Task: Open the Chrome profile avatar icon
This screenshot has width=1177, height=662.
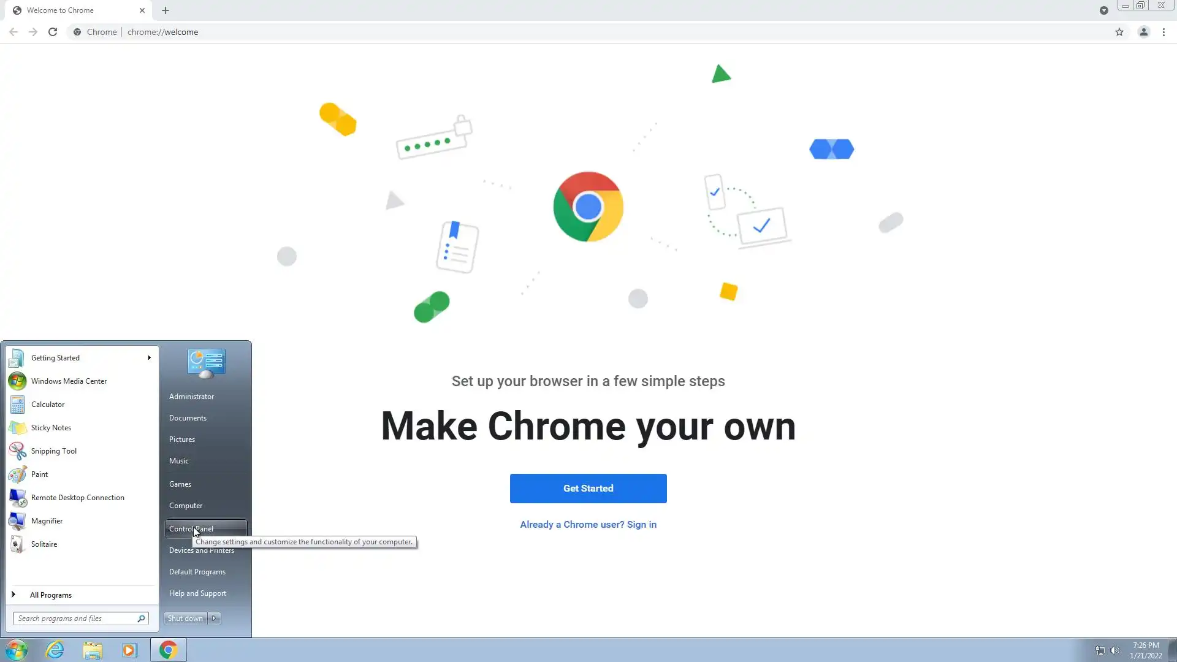Action: (1143, 32)
